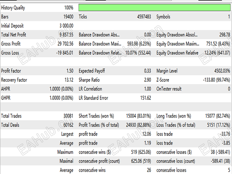Image resolution: width=232 pixels, height=174 pixels.
Task: Select the Gross Loss value -19 845.01
Action: [65, 53]
